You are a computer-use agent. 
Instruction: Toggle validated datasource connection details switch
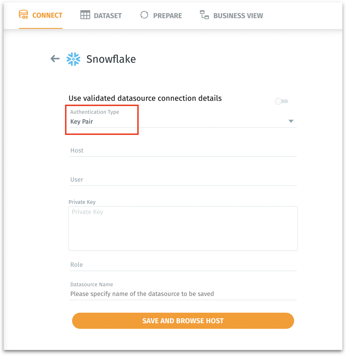tap(281, 101)
